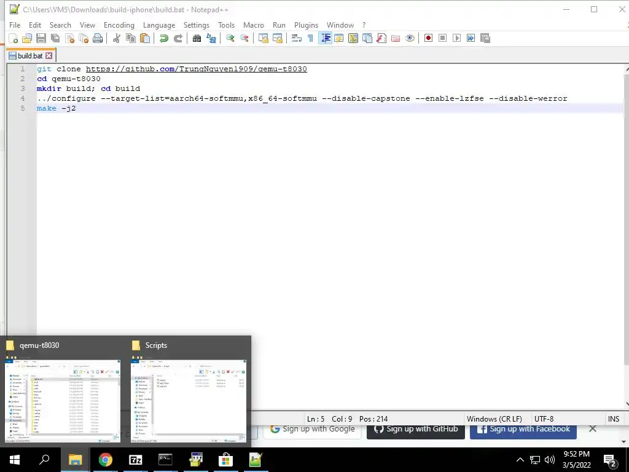This screenshot has height=472, width=629.
Task: Zoom in using magnifier plus icon
Action: pos(230,38)
